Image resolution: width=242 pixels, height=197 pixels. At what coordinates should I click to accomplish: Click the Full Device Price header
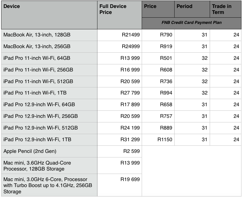click(113, 9)
